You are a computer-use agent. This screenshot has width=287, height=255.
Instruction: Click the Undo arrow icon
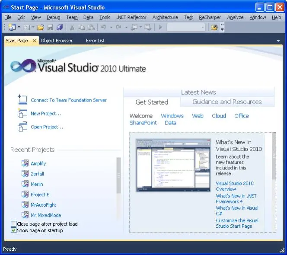click(104, 28)
